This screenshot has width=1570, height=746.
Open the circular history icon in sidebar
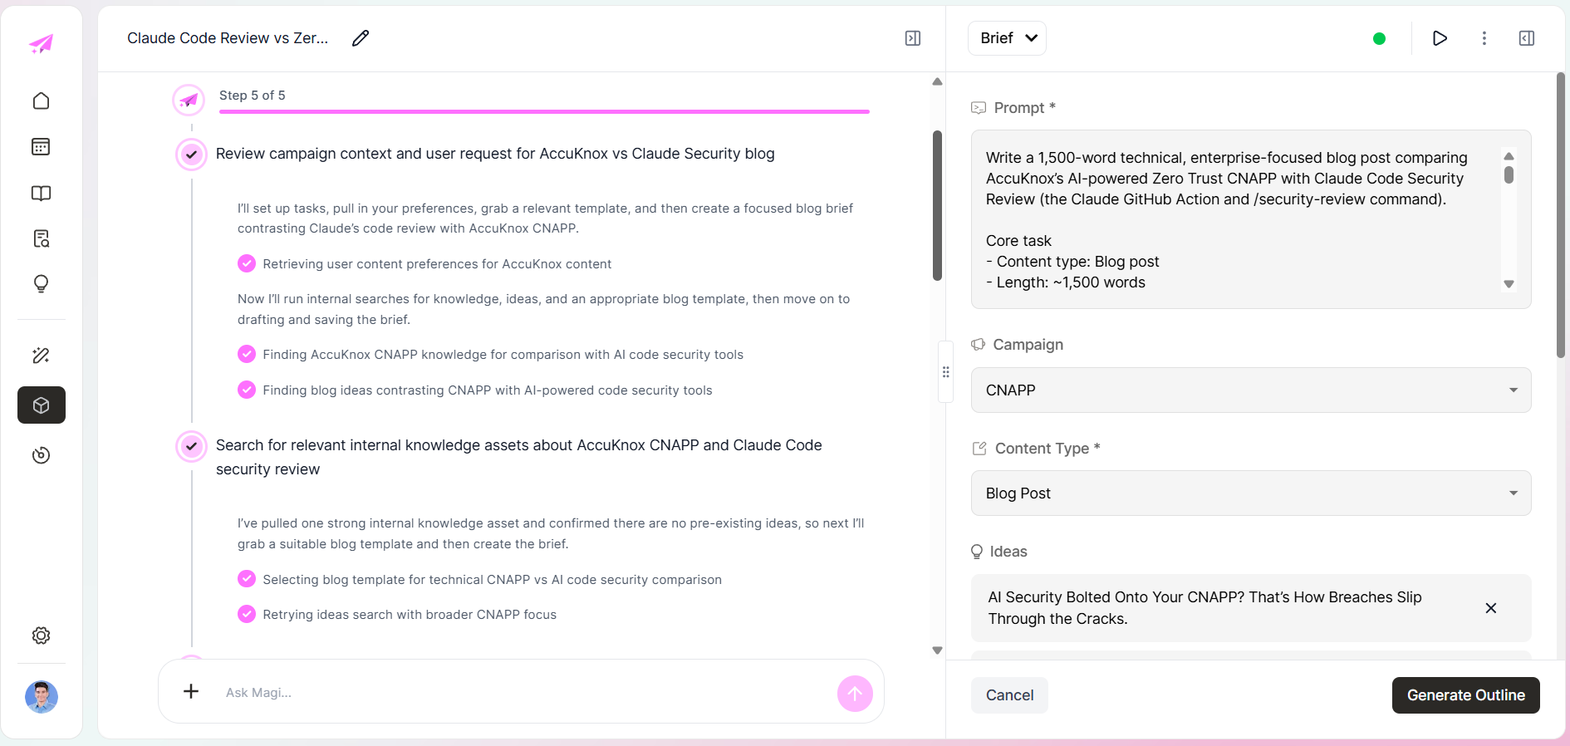tap(41, 455)
